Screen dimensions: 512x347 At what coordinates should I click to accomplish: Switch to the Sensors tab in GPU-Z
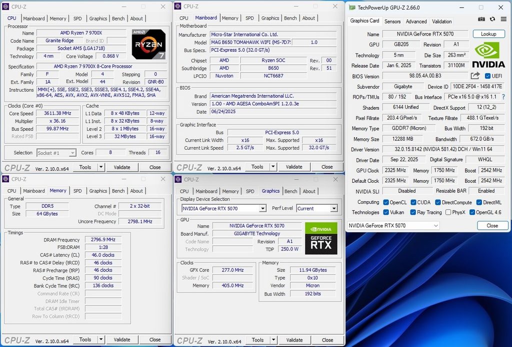point(392,21)
